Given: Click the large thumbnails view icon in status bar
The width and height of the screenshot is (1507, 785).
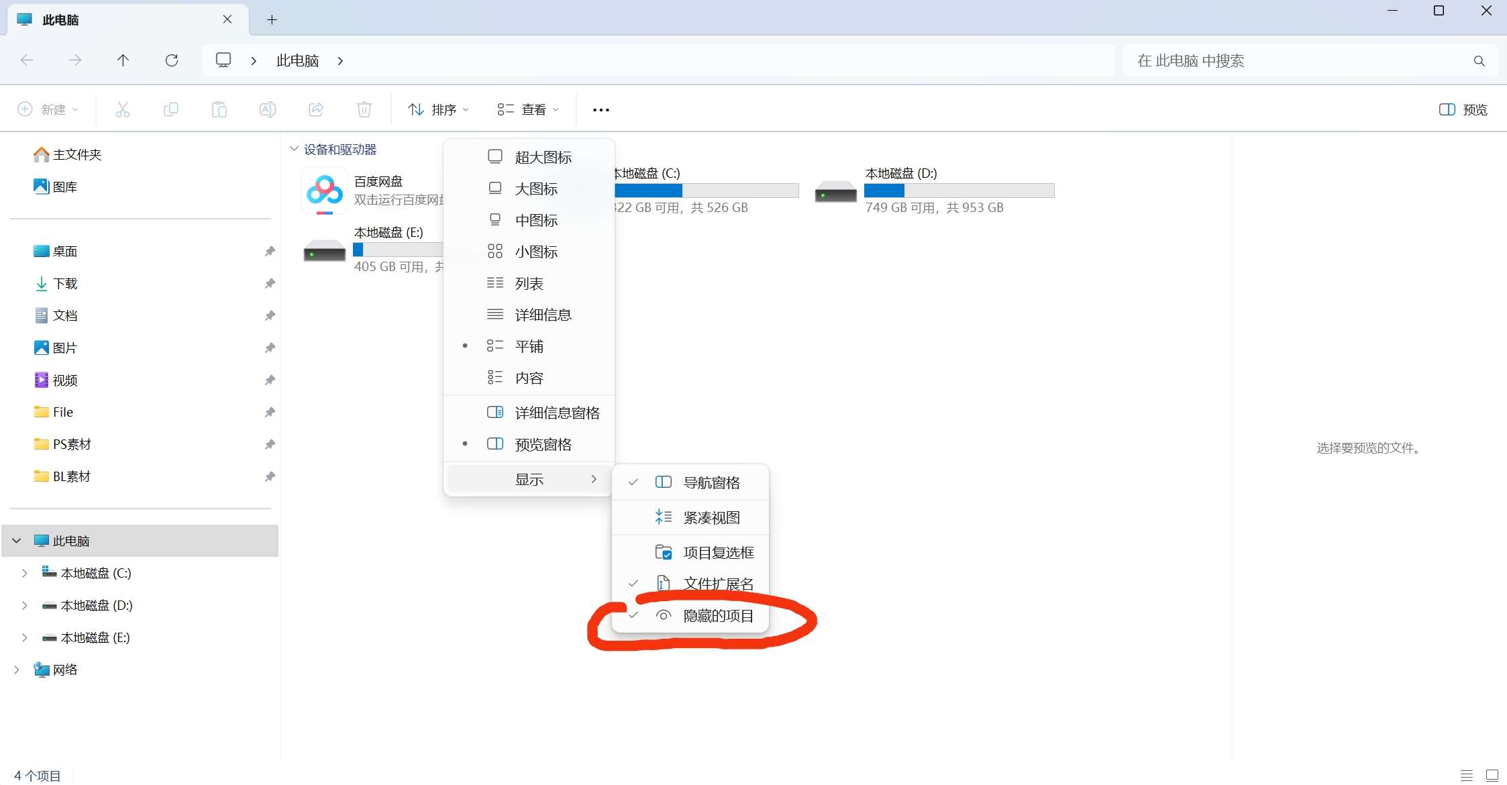Looking at the screenshot, I should [1492, 775].
